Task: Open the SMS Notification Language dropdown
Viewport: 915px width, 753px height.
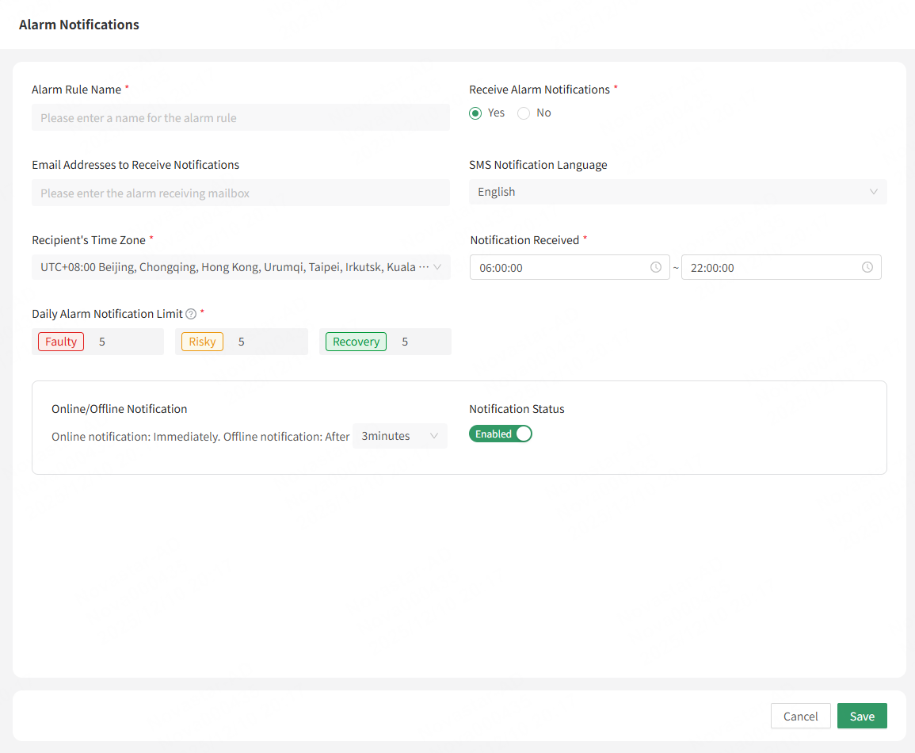Action: (x=677, y=192)
